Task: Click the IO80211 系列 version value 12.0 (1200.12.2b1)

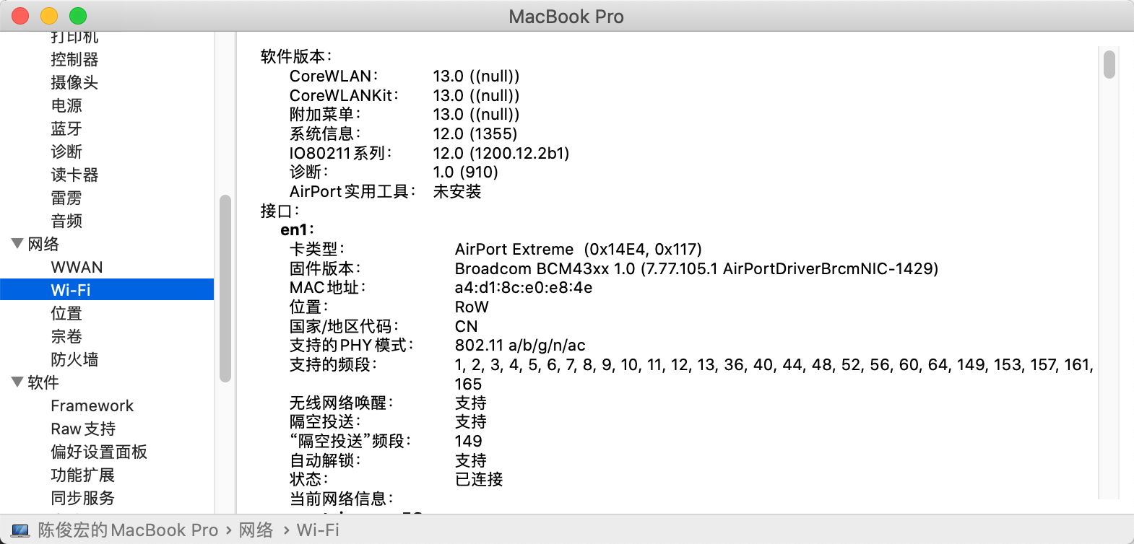Action: (x=501, y=153)
